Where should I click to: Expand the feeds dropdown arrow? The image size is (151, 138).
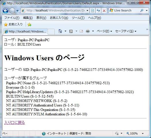(76, 31)
